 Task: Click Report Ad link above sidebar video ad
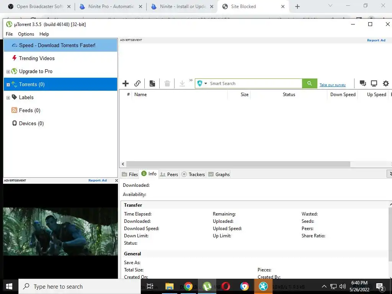click(x=98, y=180)
